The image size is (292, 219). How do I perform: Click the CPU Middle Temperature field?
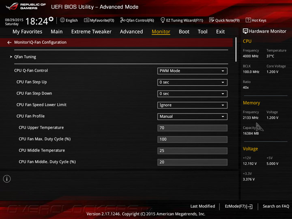[192, 150]
